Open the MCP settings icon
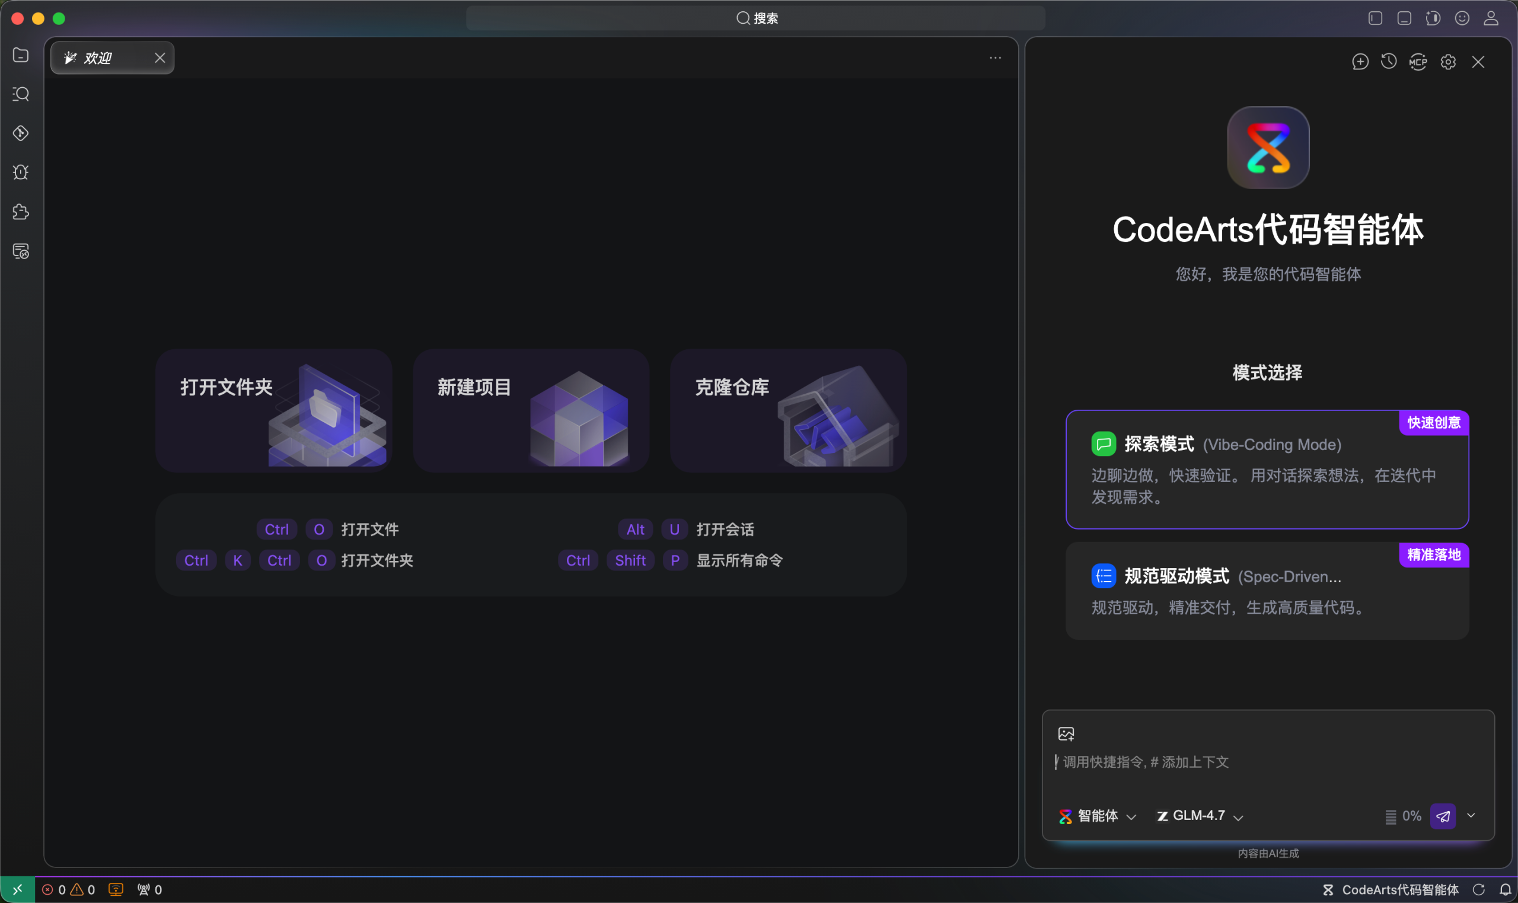 coord(1418,62)
